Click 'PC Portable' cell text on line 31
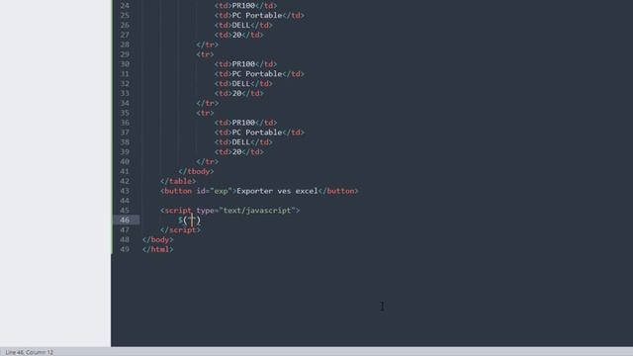633x356 pixels. (x=257, y=74)
